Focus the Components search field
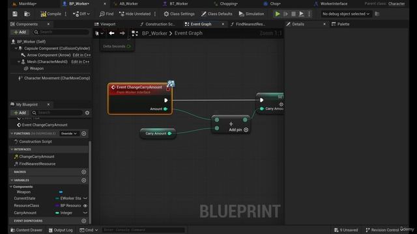 [62, 32]
